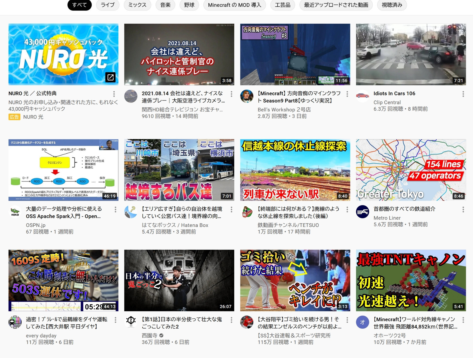The height and width of the screenshot is (358, 473).
Task: Select the ミックス filter chip
Action: pos(137,5)
